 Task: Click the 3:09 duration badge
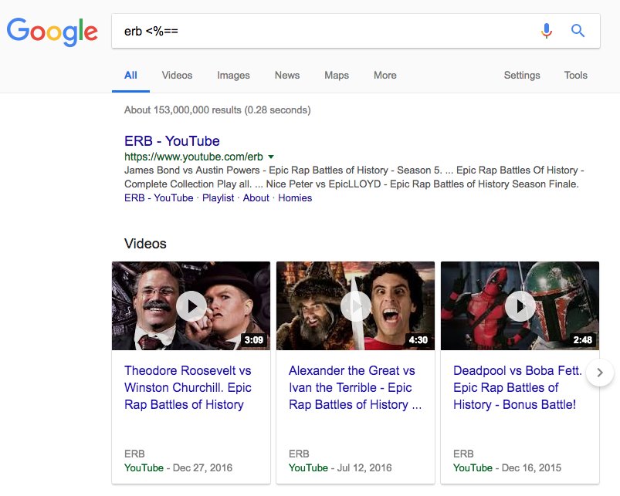pyautogui.click(x=254, y=340)
